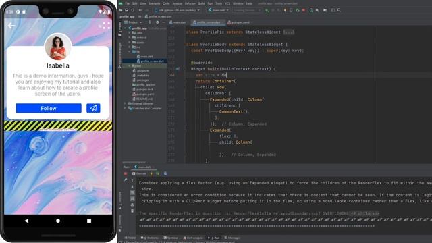This screenshot has width=432, height=243.
Task: Click the toolbar back navigation arrow
Action: (x=140, y=10)
